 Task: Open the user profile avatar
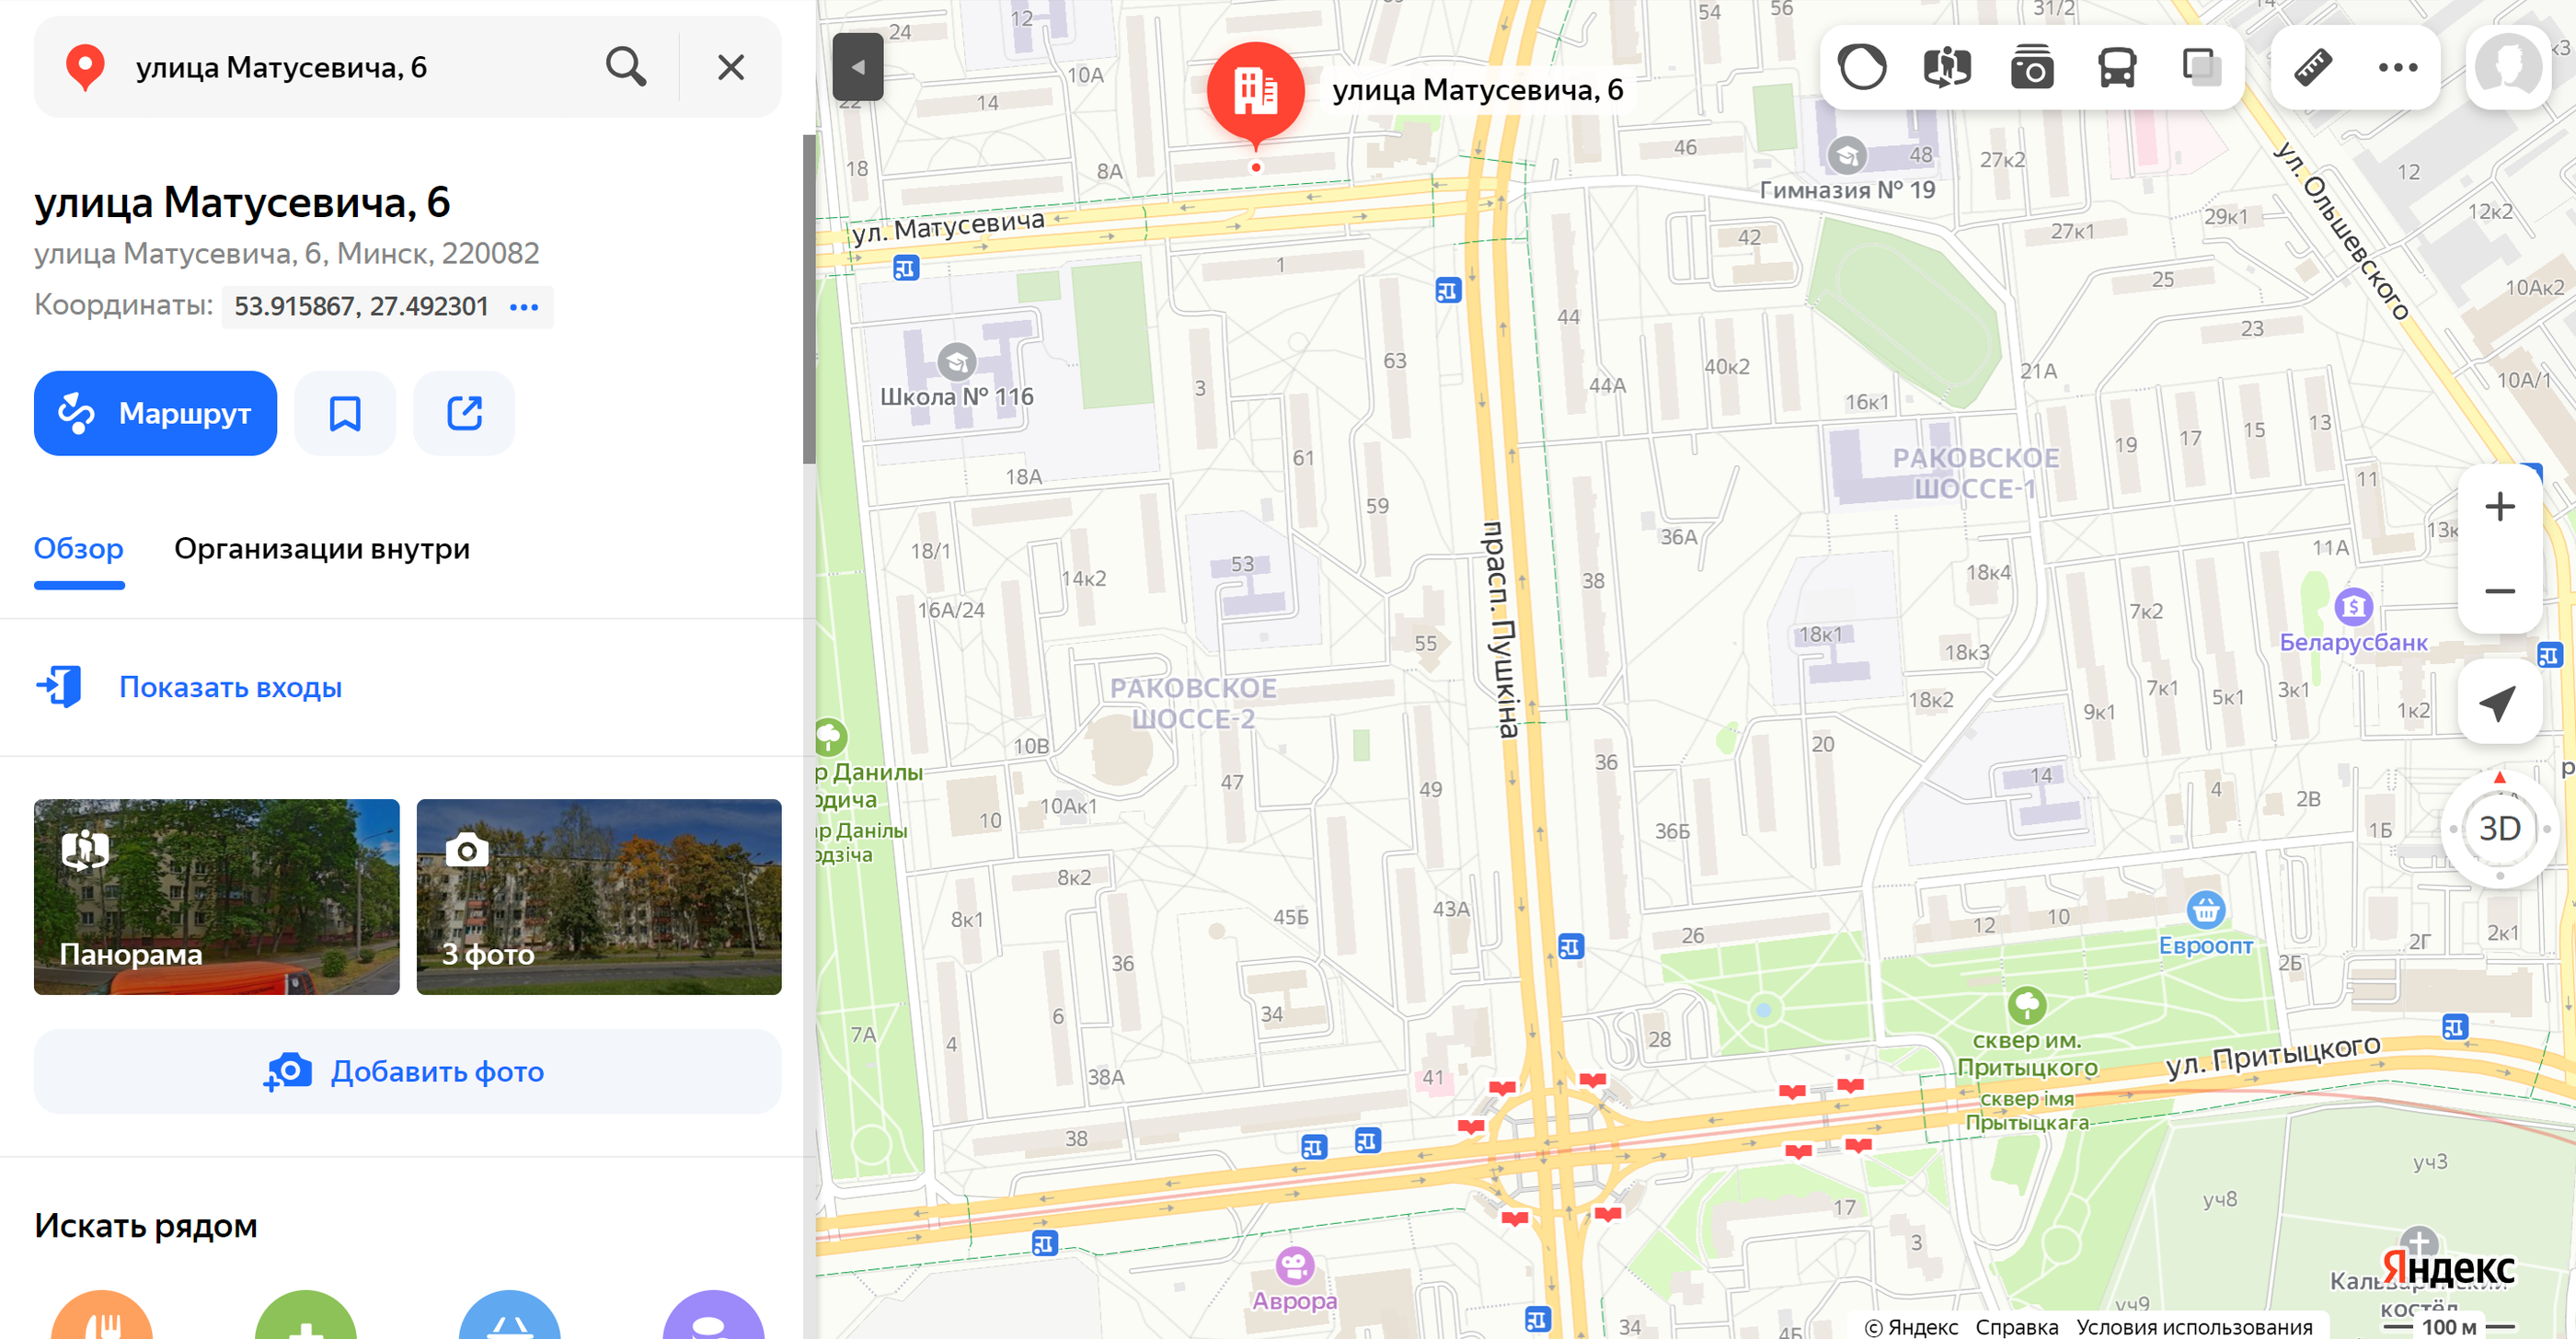[x=2508, y=67]
